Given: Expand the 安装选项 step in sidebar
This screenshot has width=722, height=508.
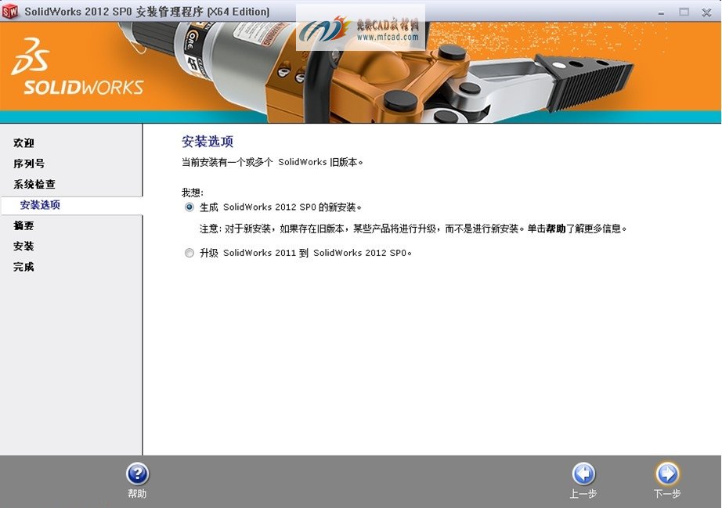Looking at the screenshot, I should coord(41,204).
